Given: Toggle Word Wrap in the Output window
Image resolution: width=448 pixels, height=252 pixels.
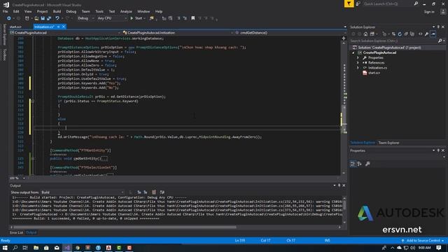Looking at the screenshot, I should point(162,192).
